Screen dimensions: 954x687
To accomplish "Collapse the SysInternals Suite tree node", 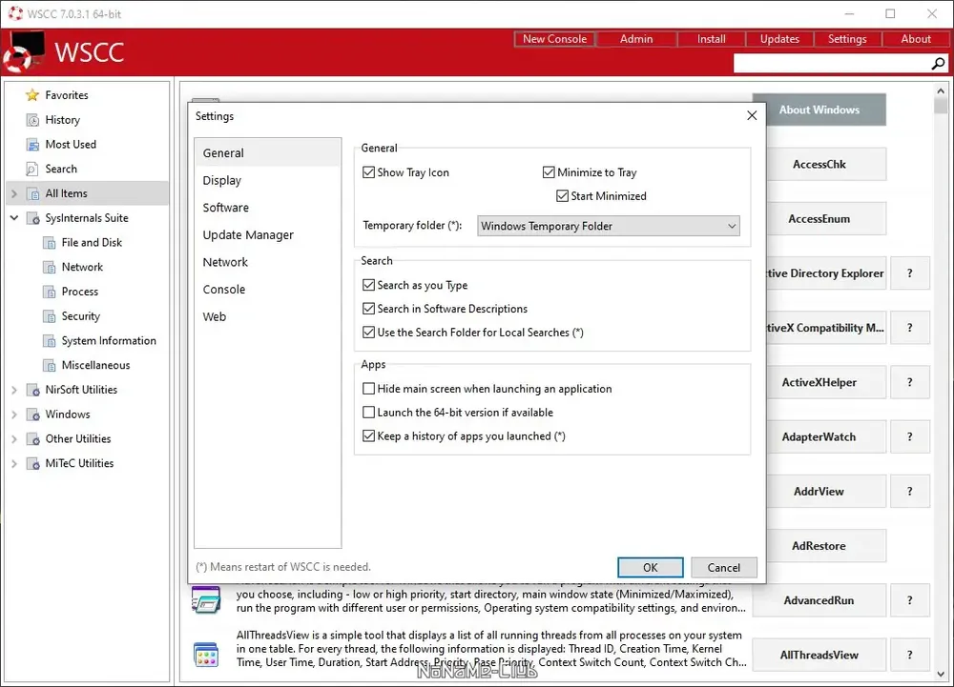I will (14, 218).
